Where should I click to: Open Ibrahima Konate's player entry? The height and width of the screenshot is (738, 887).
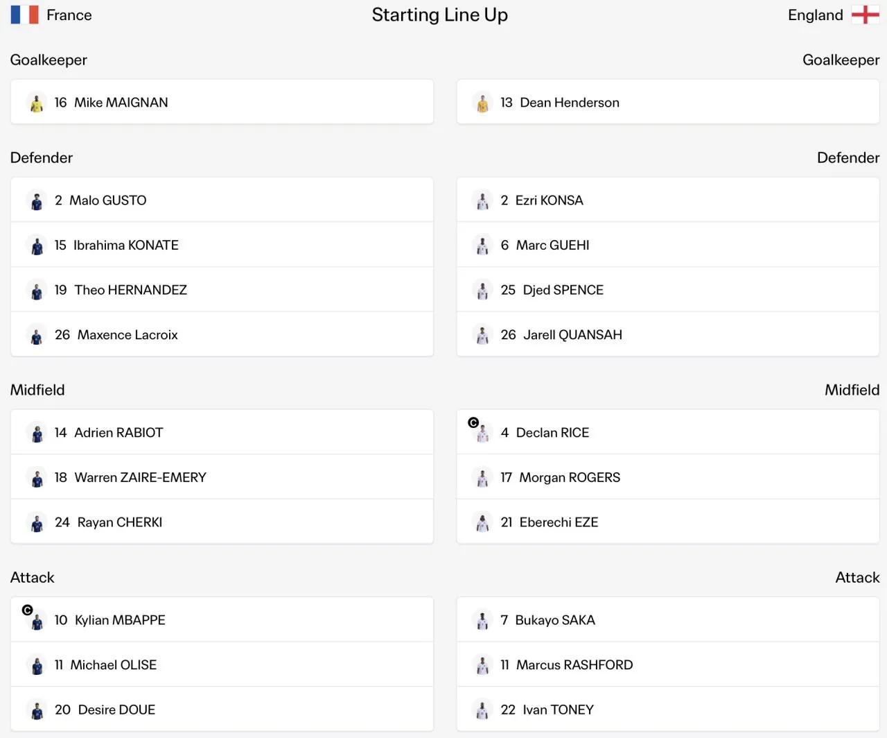coord(222,245)
